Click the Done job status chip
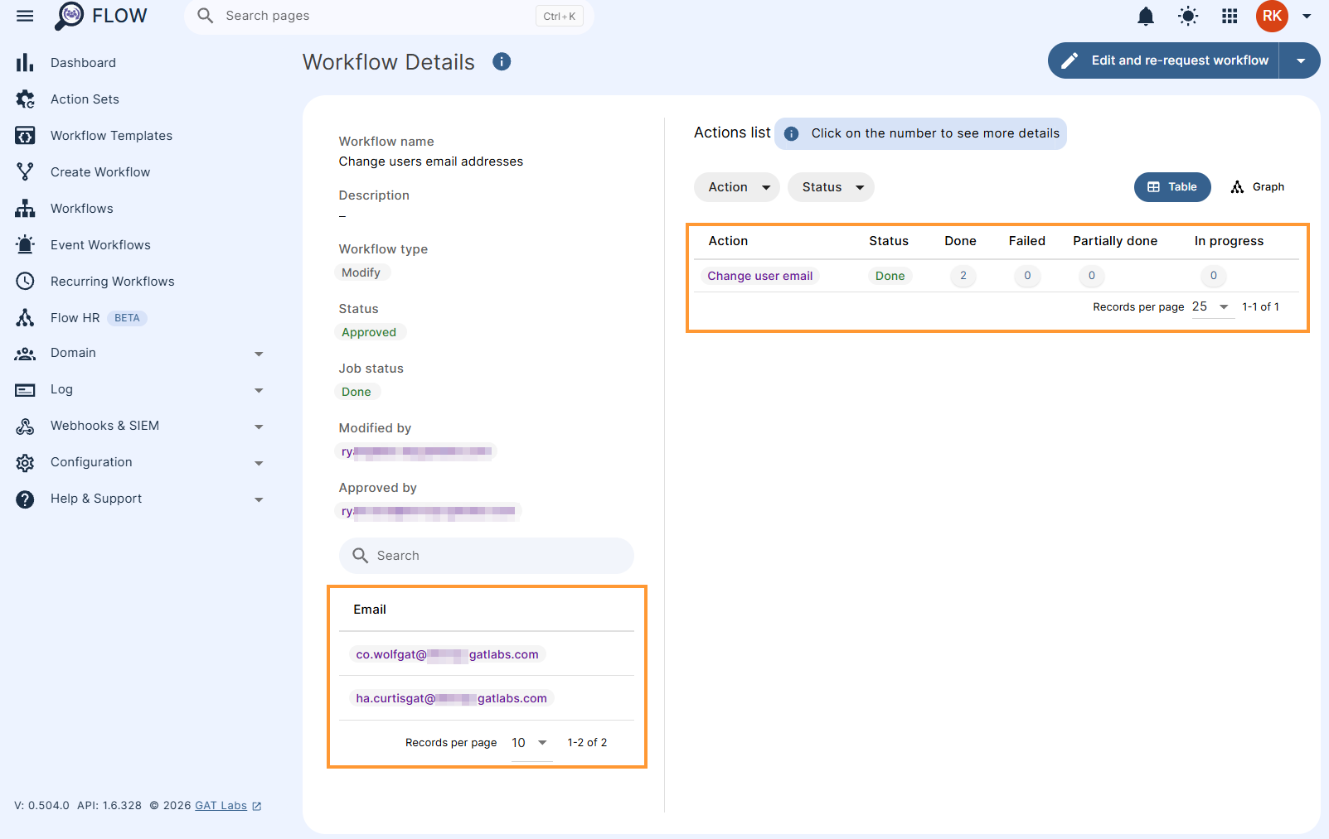This screenshot has height=839, width=1329. (357, 392)
